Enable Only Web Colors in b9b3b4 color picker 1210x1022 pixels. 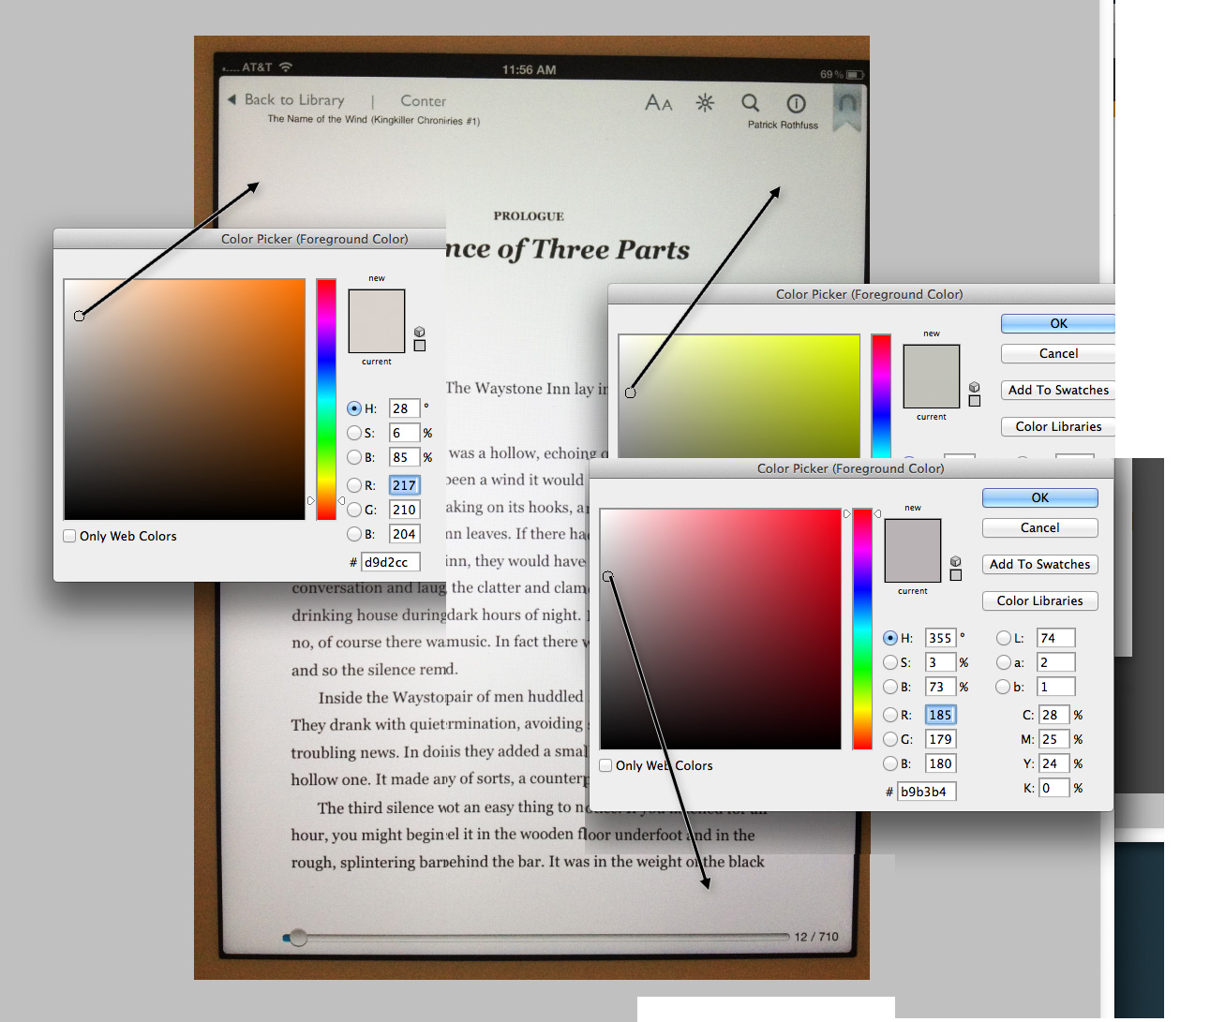click(605, 765)
